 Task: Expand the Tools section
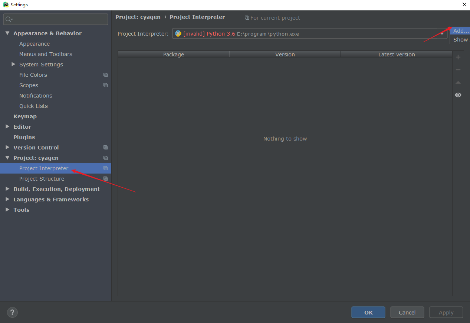(x=7, y=210)
